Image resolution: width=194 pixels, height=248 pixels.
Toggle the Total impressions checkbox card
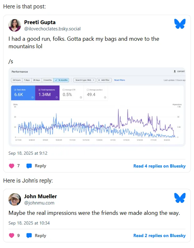(x=47, y=93)
